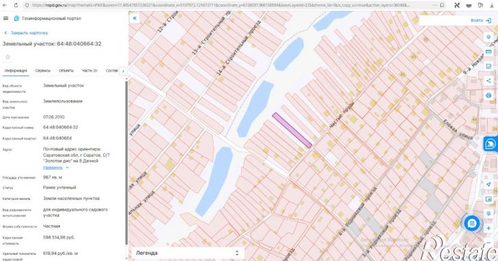The width and height of the screenshot is (498, 261).
Task: Click the location pin search tool icon
Action: [488, 37]
